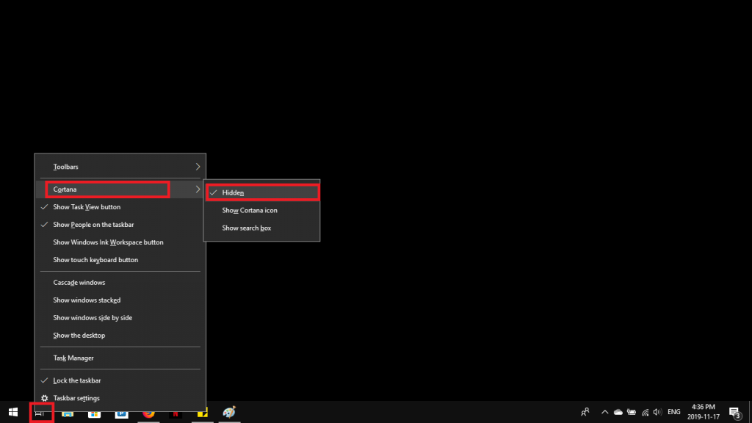This screenshot has height=423, width=752.
Task: Select the Hidden Cortana option
Action: [x=262, y=193]
